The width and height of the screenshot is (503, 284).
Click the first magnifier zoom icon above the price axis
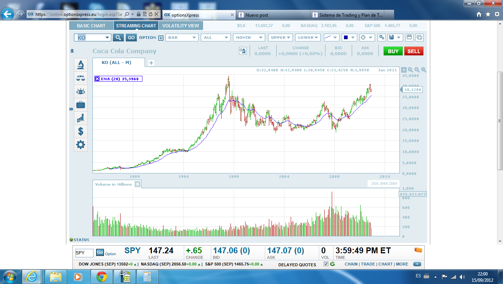coord(411,70)
